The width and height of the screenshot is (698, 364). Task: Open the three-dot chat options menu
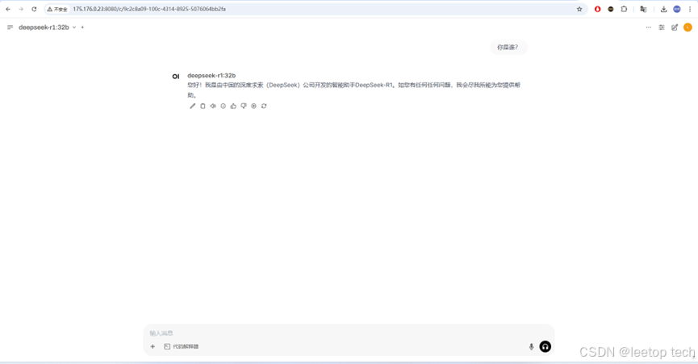(648, 27)
